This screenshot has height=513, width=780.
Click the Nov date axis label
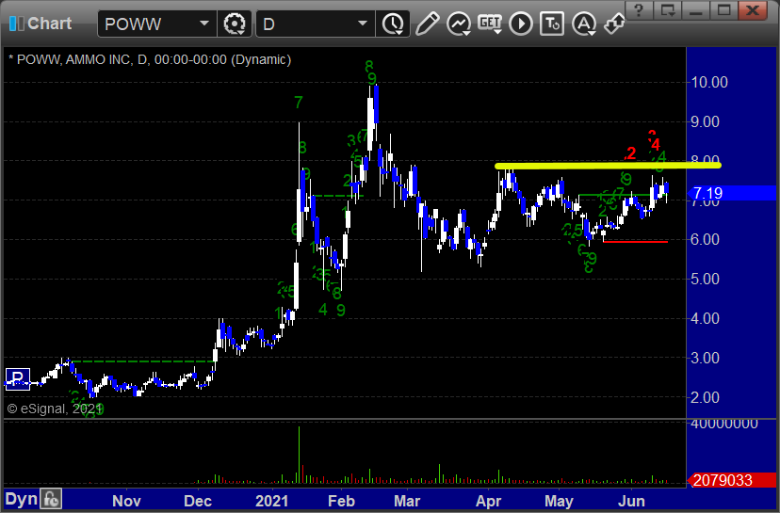(126, 501)
